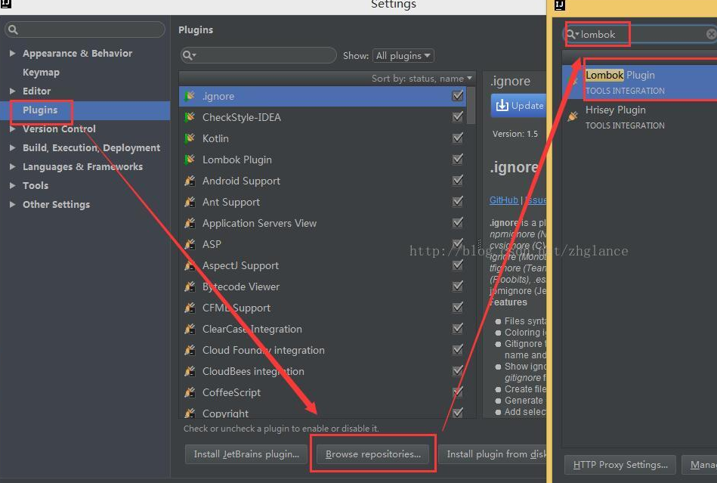Open the GitHub link in plugin description
The height and width of the screenshot is (483, 717).
click(504, 200)
